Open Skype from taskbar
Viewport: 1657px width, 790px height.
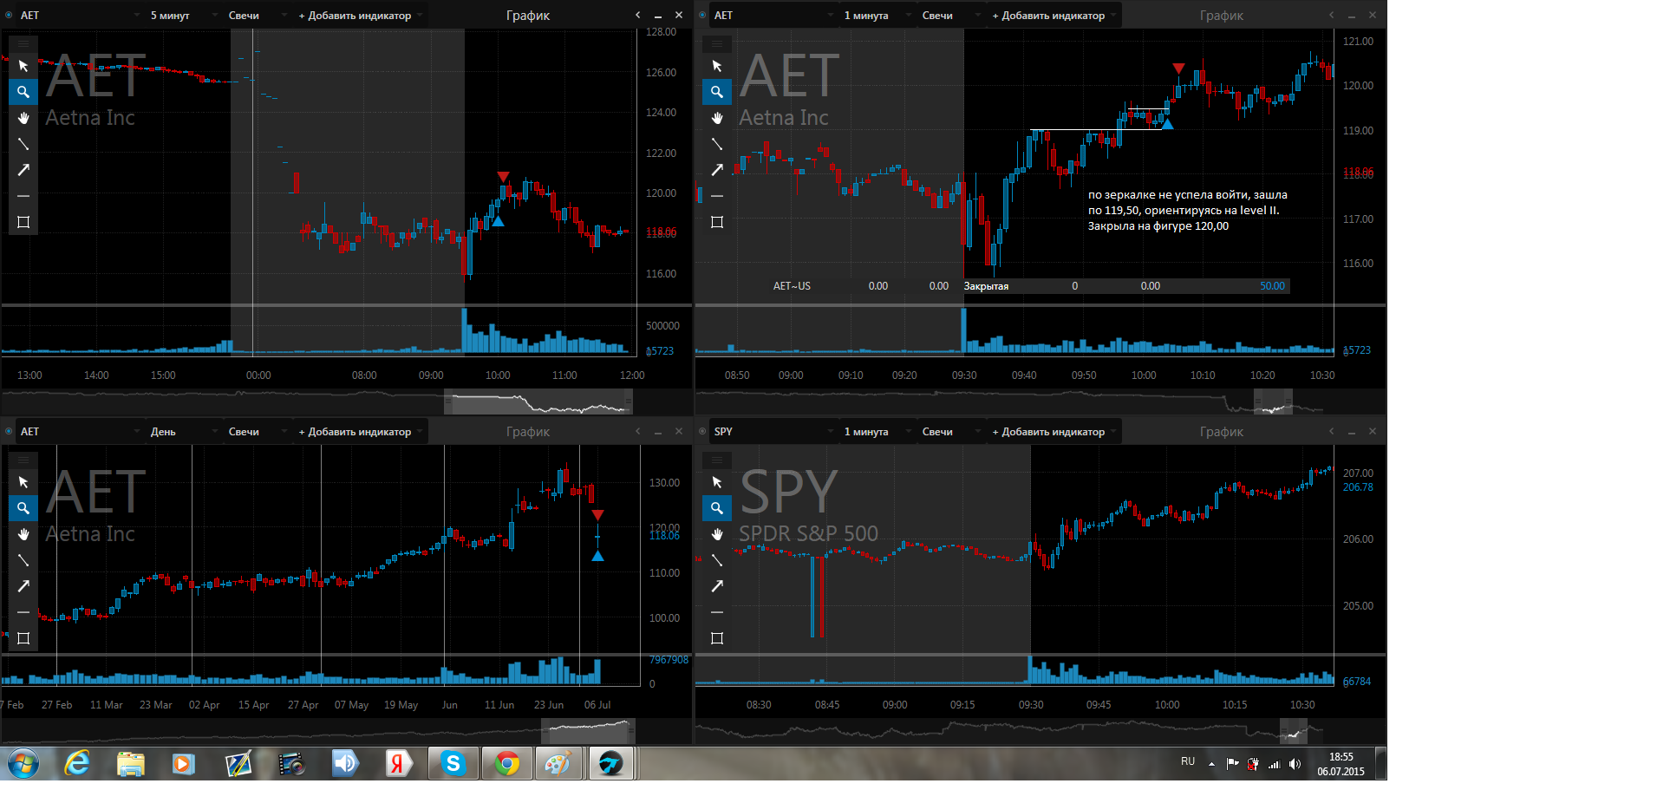point(453,764)
